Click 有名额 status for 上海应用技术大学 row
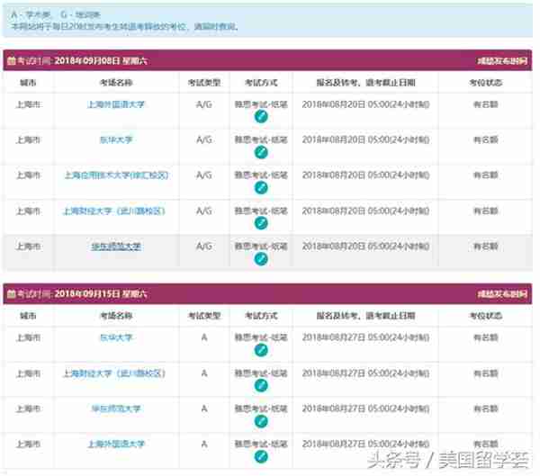Image resolution: width=540 pixels, height=476 pixels. click(x=486, y=175)
